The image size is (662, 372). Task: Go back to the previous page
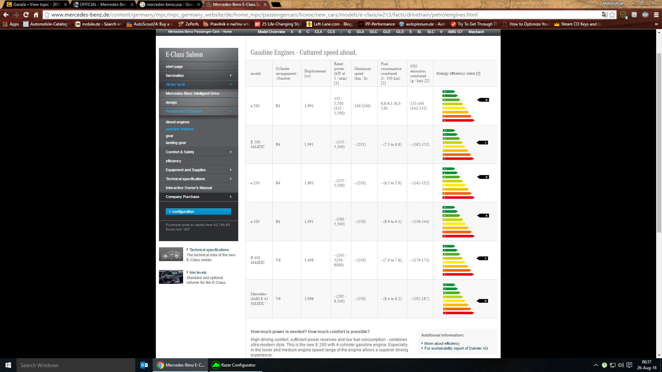6,14
